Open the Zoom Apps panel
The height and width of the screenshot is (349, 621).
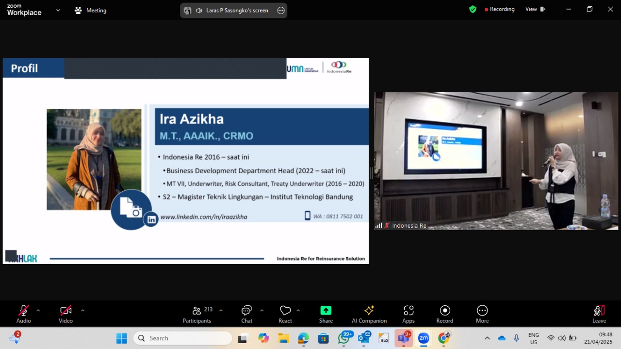(x=409, y=314)
